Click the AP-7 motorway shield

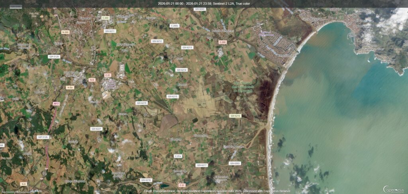tap(56, 103)
